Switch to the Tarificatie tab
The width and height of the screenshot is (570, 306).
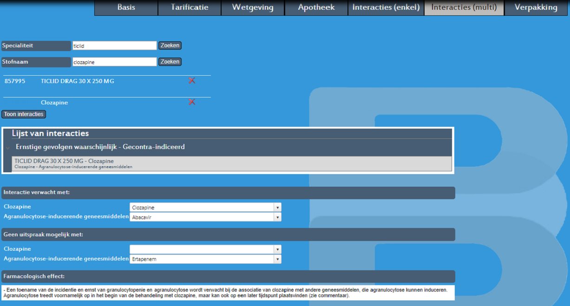tap(190, 8)
